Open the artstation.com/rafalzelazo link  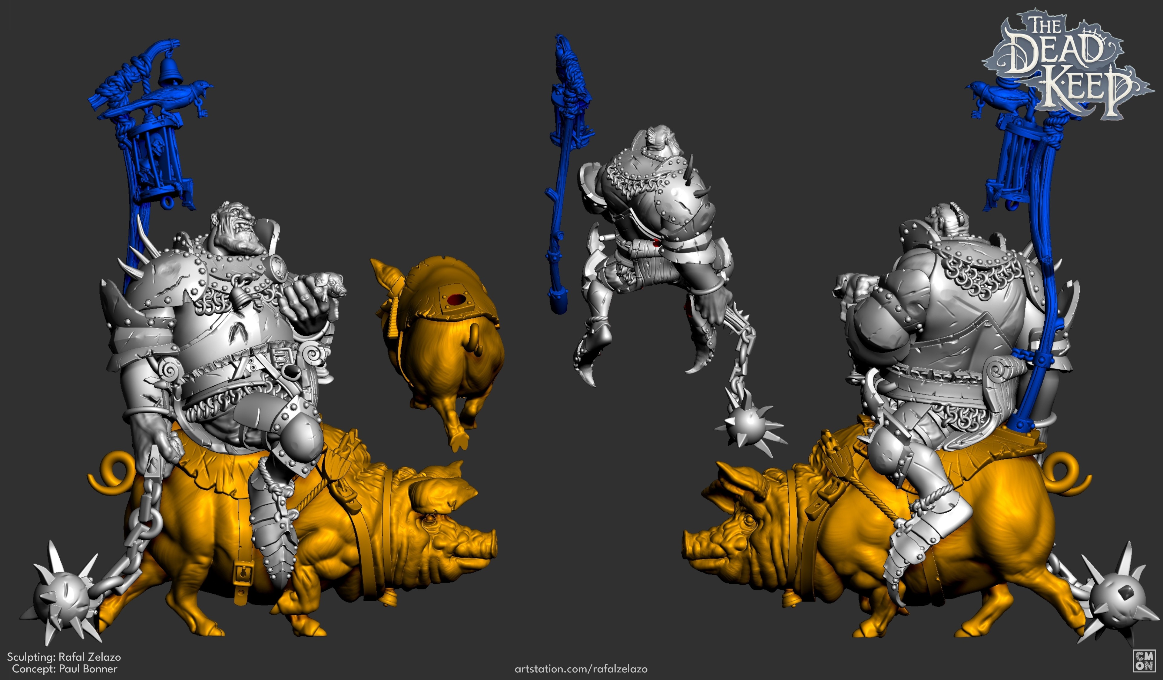pos(581,668)
